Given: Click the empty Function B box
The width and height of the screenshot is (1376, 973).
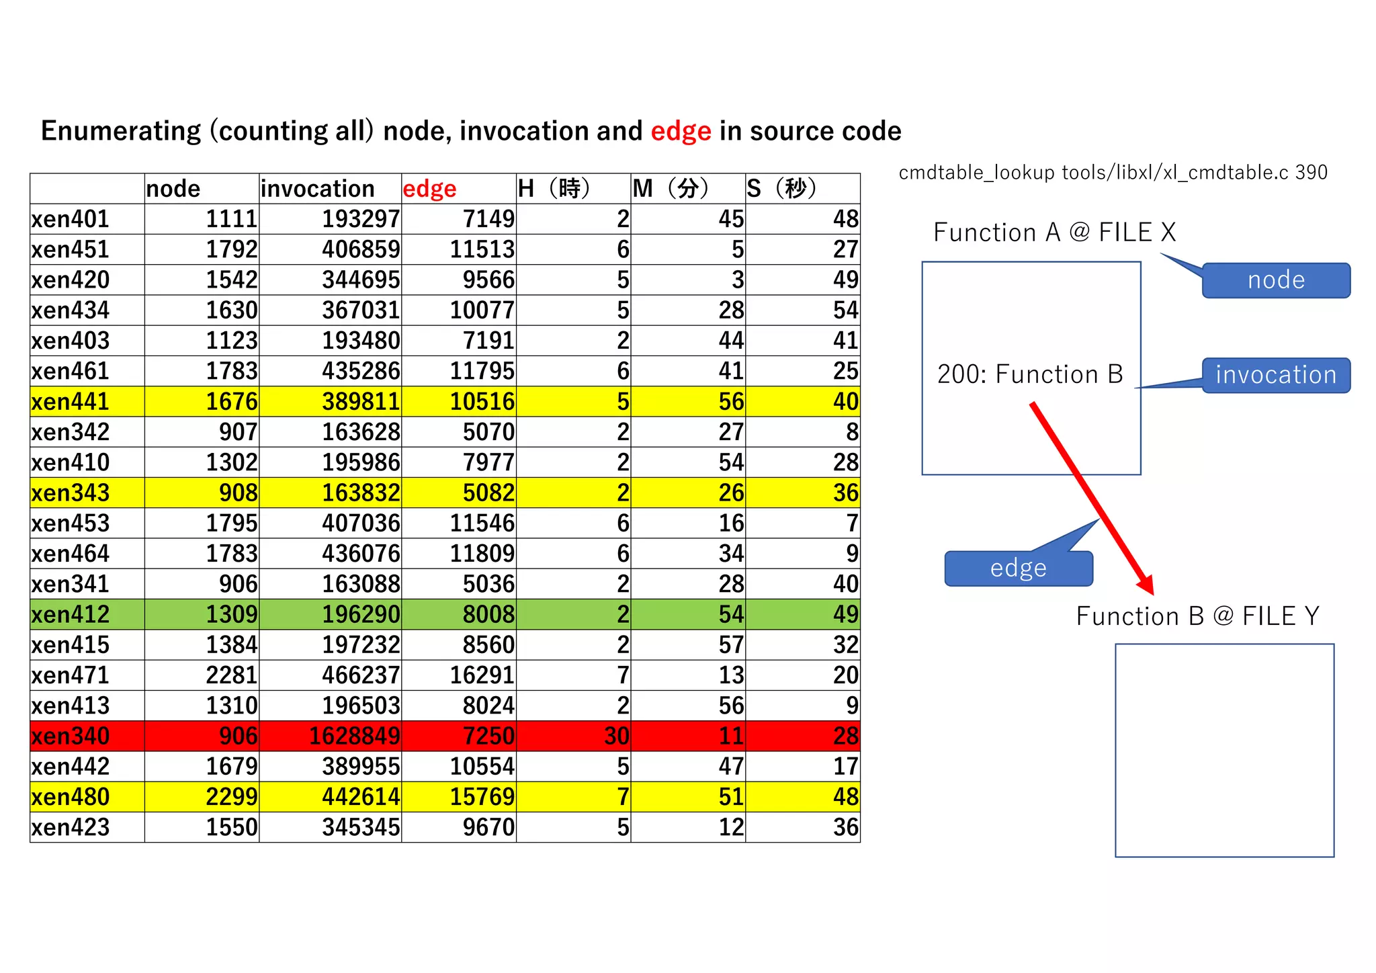Looking at the screenshot, I should point(1224,750).
